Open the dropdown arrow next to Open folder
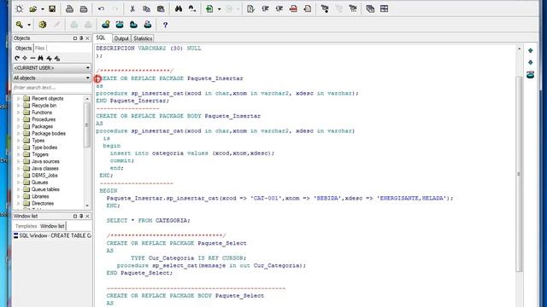This screenshot has width=547, height=307. [x=42, y=9]
